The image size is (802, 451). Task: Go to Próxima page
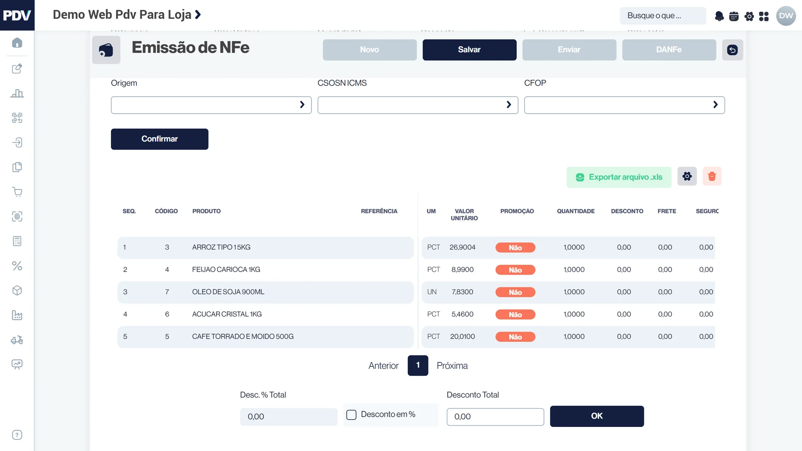coord(452,366)
